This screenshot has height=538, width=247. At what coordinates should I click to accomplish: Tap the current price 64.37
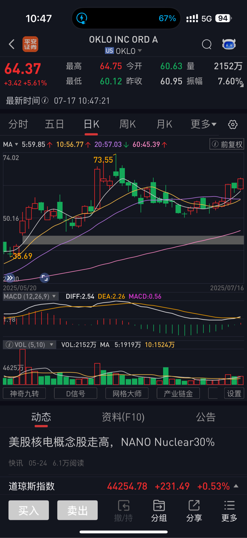point(23,69)
